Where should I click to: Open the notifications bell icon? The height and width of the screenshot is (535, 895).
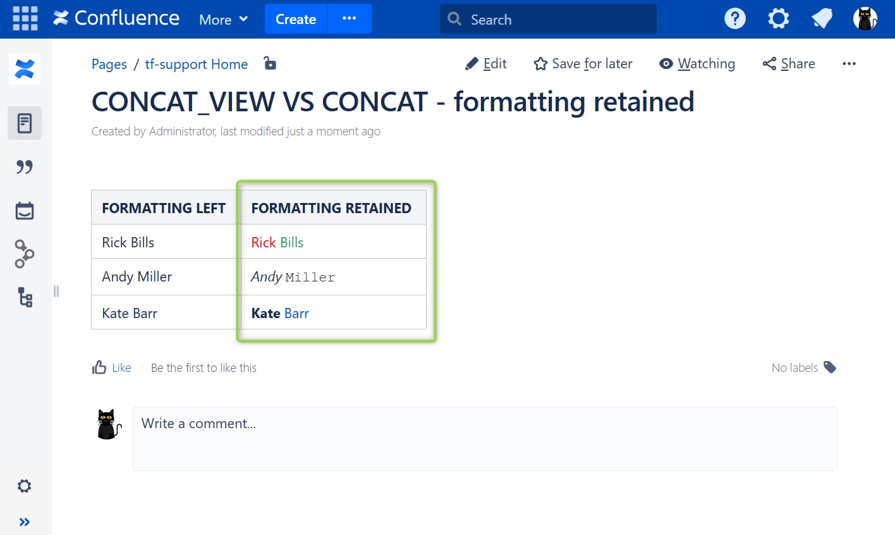tap(822, 19)
